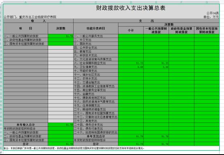224x155 pixels.
Task: Select the 收入 section header cell
Action: pos(38,21)
